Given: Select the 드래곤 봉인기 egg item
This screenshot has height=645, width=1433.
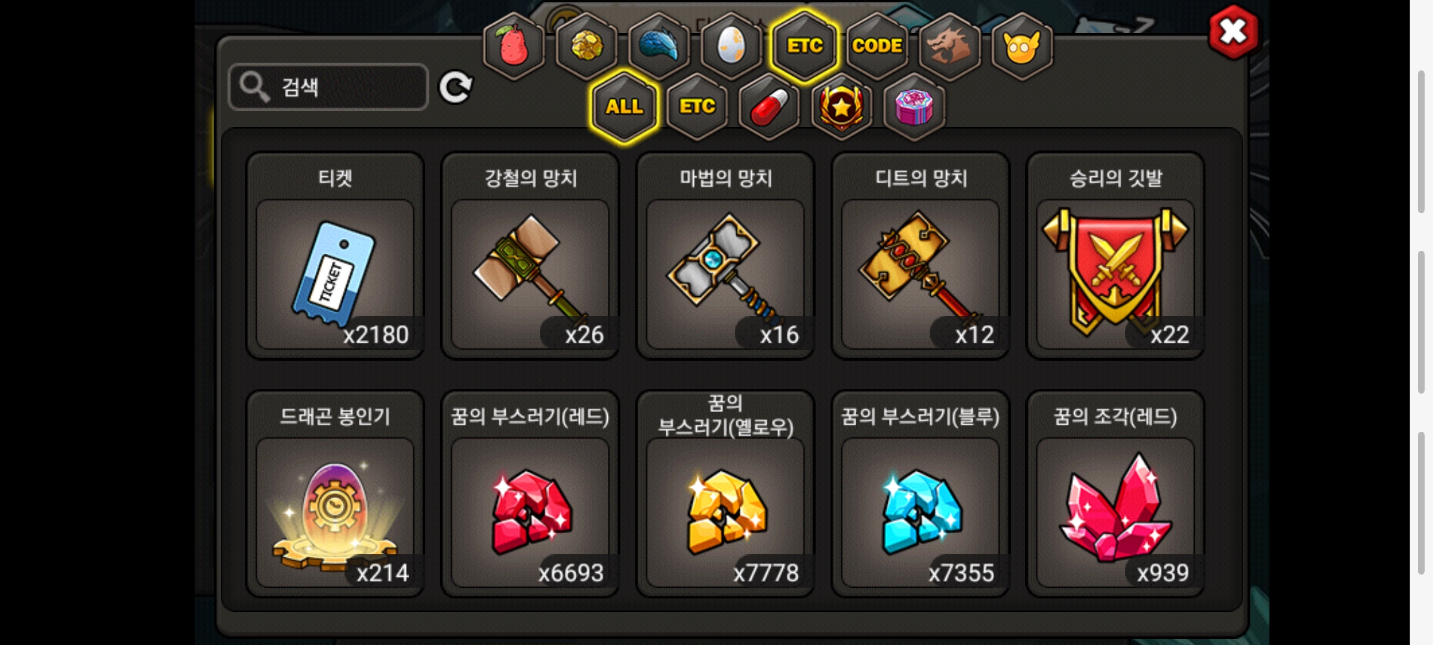Looking at the screenshot, I should 335,494.
